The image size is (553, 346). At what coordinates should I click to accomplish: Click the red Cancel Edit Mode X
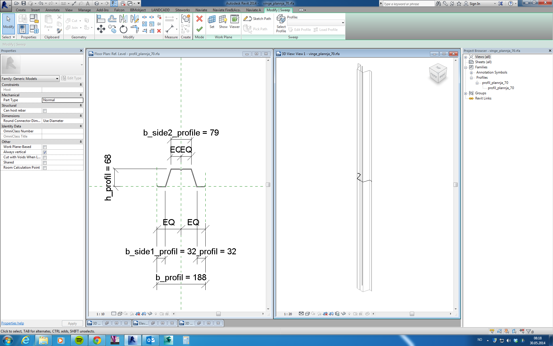tap(199, 19)
